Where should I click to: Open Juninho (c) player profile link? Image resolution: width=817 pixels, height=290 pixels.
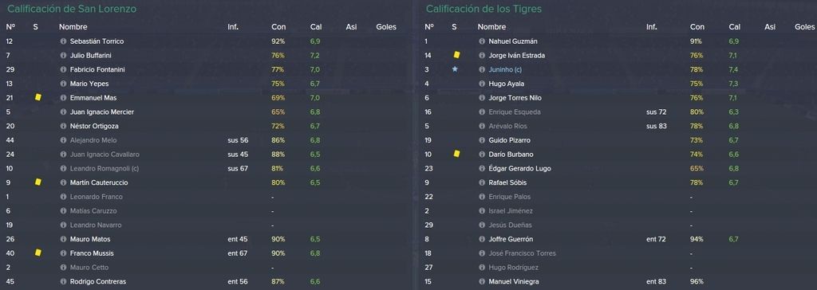tap(505, 69)
